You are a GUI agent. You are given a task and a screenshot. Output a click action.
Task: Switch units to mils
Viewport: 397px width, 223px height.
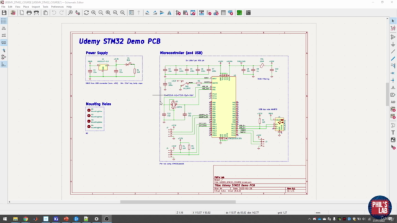pyautogui.click(x=4, y=35)
